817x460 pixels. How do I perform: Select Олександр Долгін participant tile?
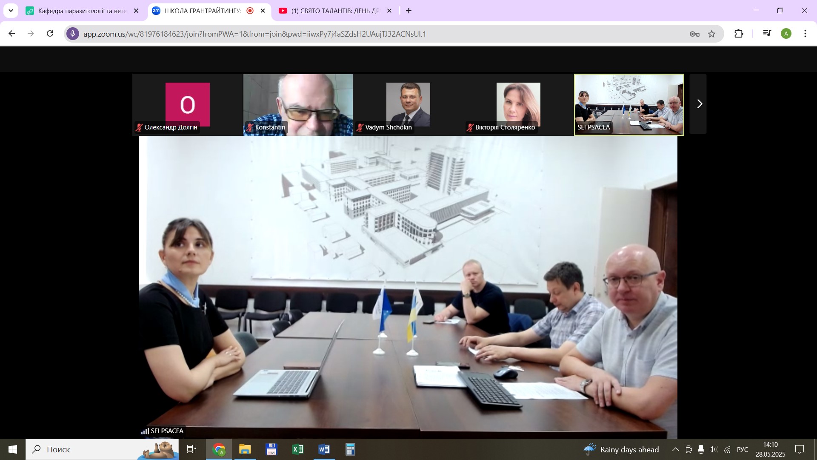[x=188, y=104]
